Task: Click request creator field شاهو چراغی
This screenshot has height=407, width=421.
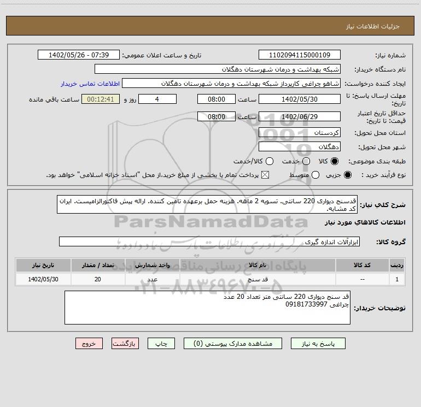Action: point(231,83)
